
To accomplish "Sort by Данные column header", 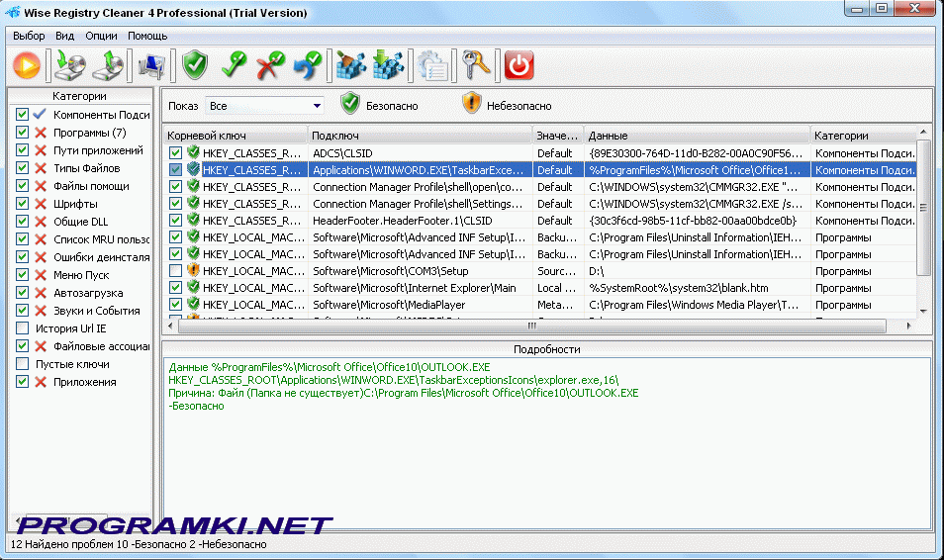I will click(698, 136).
